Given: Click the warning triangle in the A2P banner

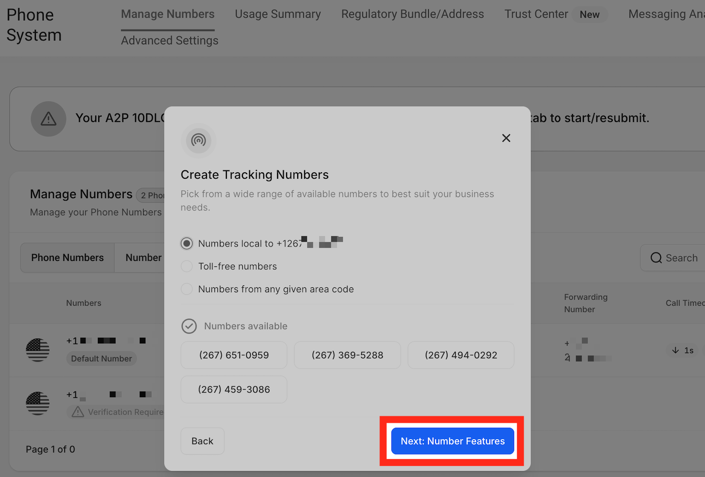Looking at the screenshot, I should coord(48,119).
